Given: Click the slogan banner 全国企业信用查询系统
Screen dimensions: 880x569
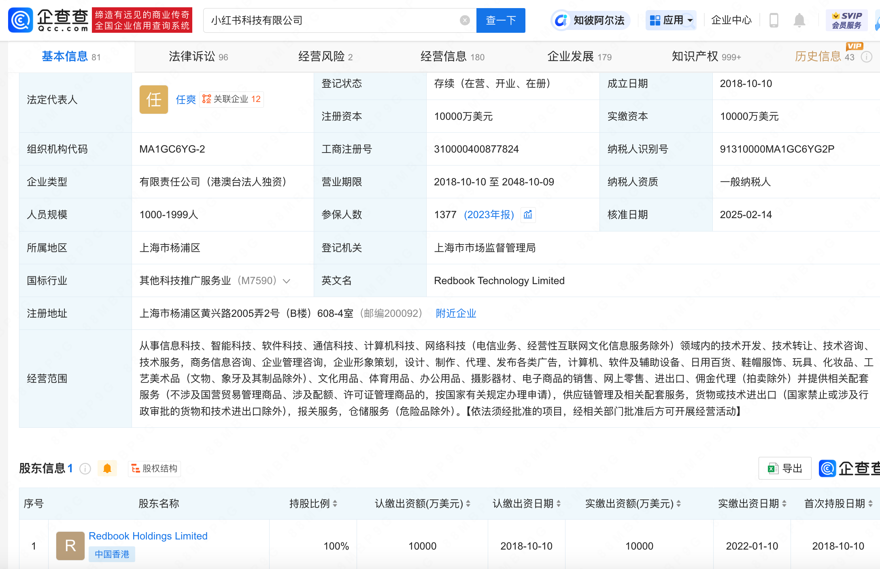Looking at the screenshot, I should coord(142,20).
